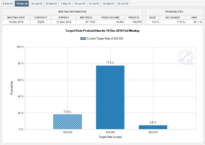The height and width of the screenshot is (145, 205).
Task: Click the 97.7325 mid price value
Action: pos(90,22)
